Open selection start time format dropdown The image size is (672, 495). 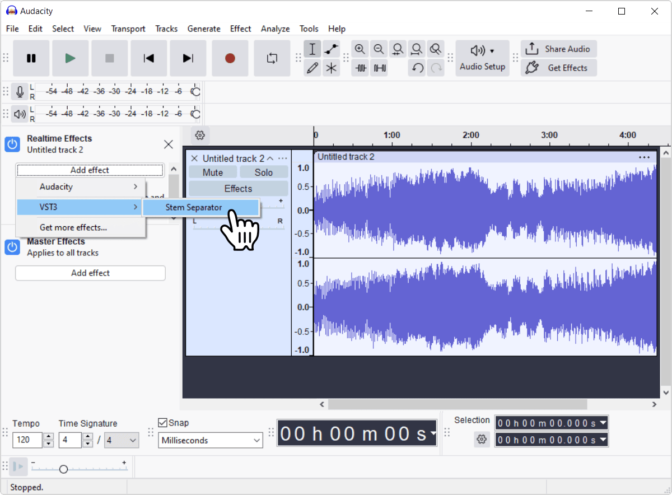[603, 423]
